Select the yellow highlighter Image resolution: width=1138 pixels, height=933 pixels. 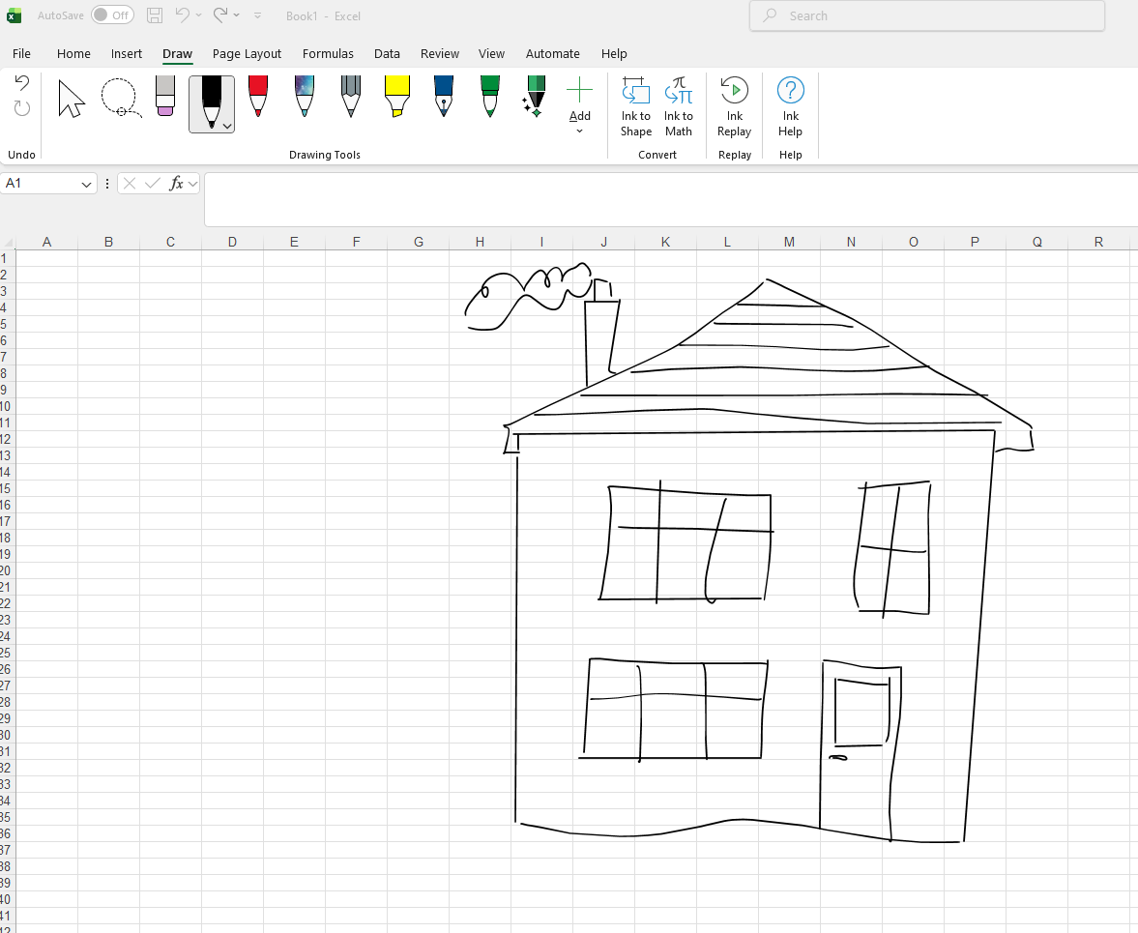point(396,97)
